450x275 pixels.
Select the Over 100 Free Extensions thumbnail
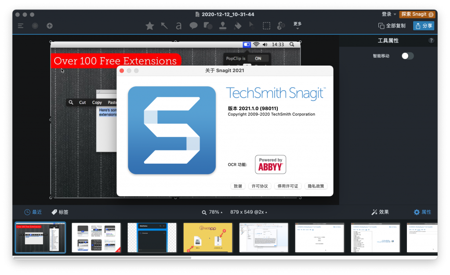click(x=40, y=238)
